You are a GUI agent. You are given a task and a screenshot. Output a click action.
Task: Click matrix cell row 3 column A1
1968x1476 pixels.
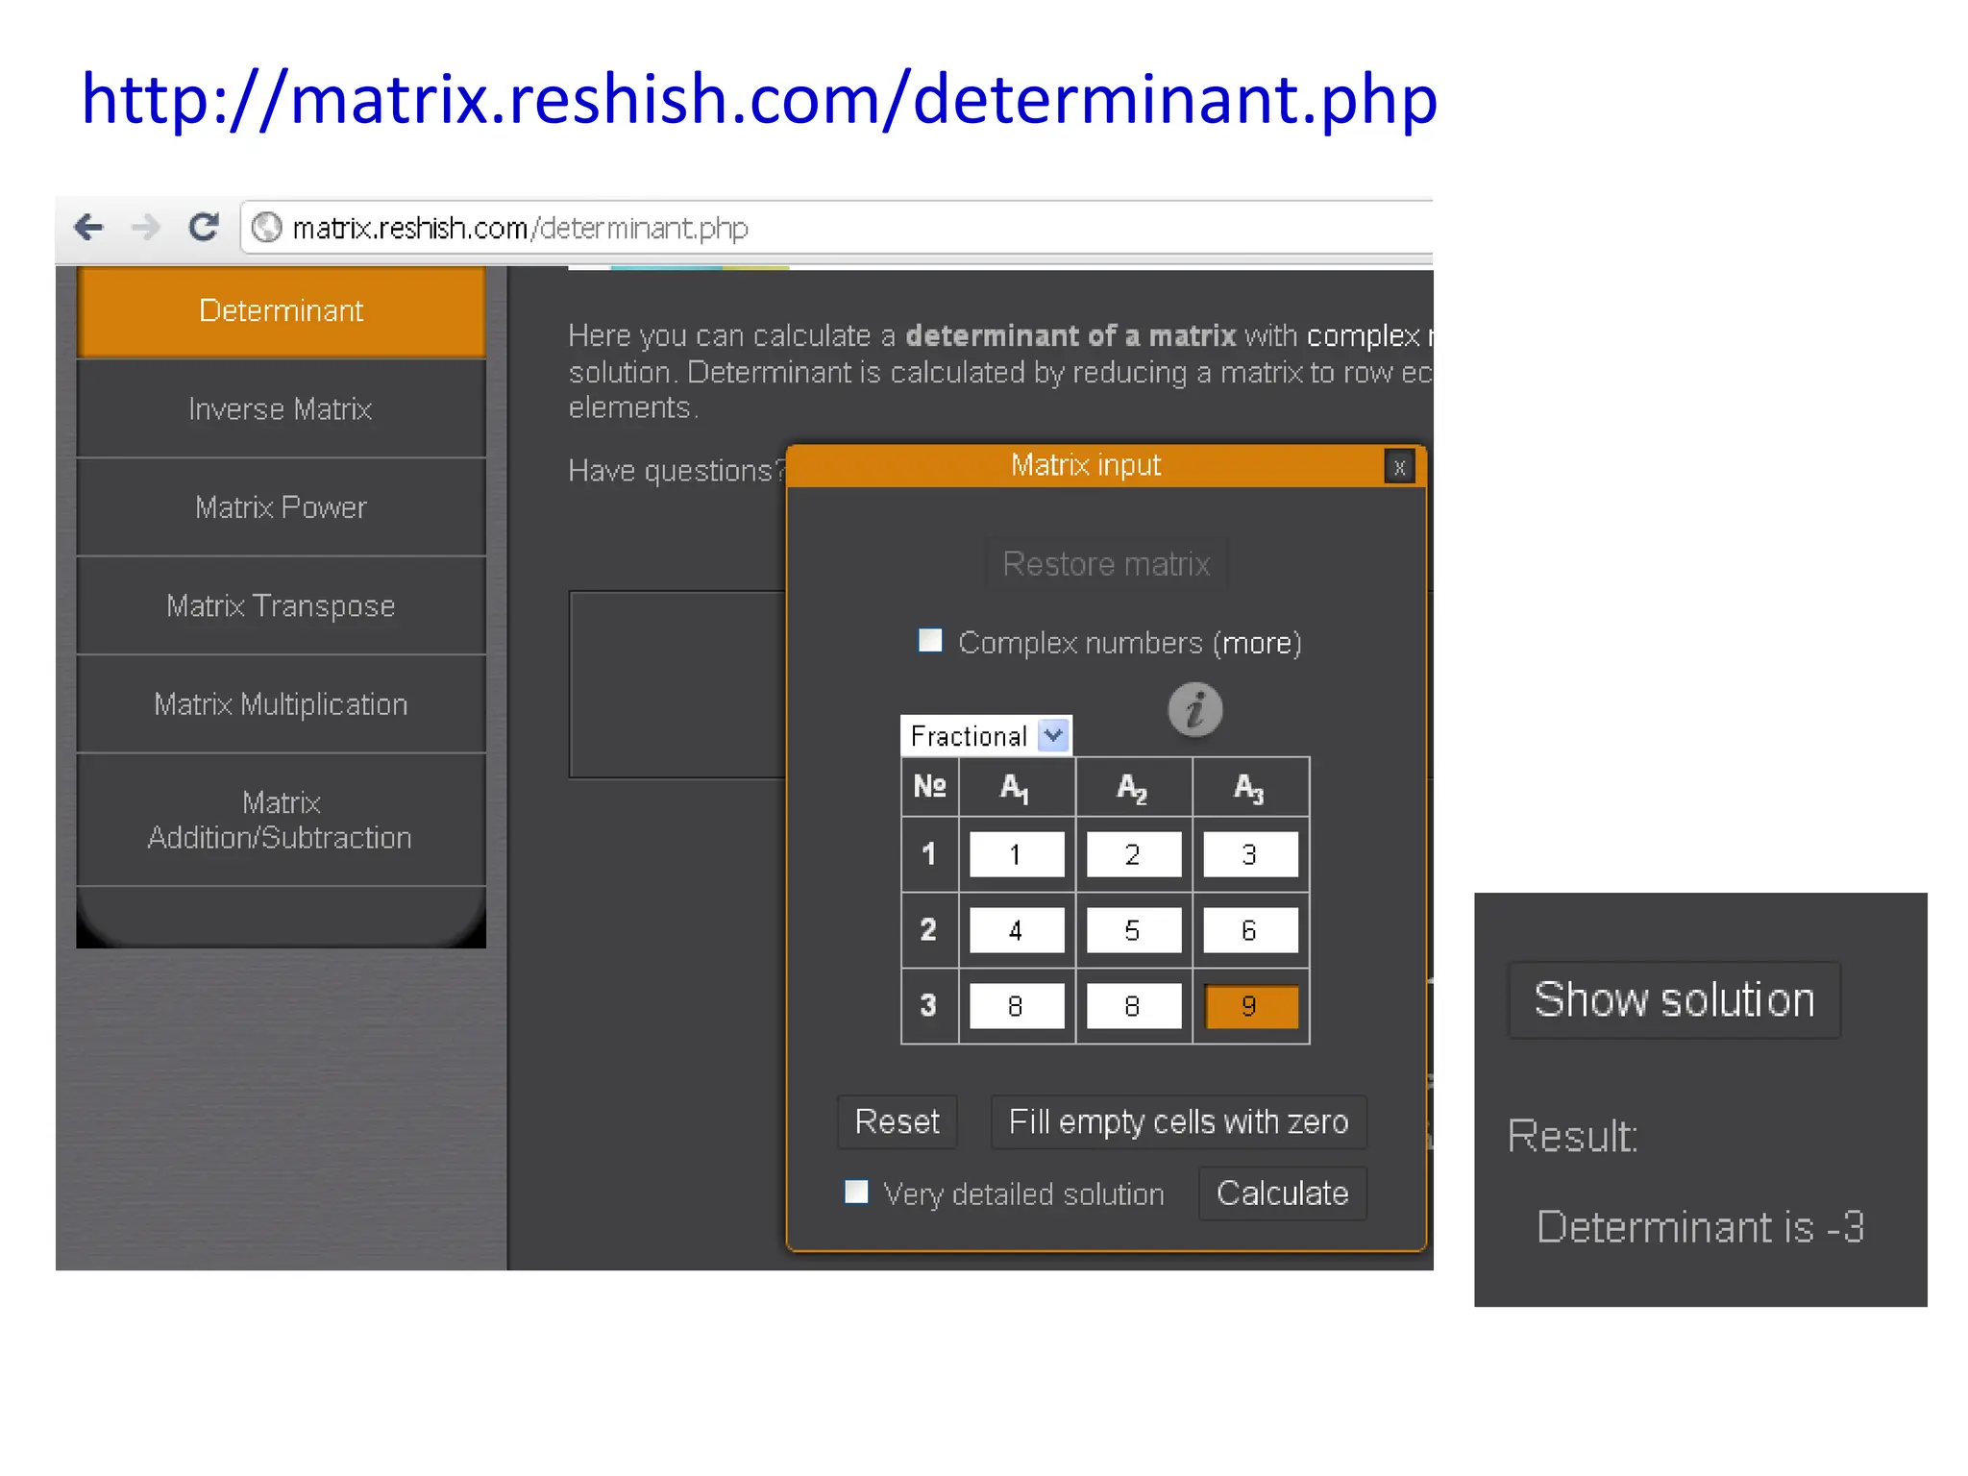tap(1017, 1006)
